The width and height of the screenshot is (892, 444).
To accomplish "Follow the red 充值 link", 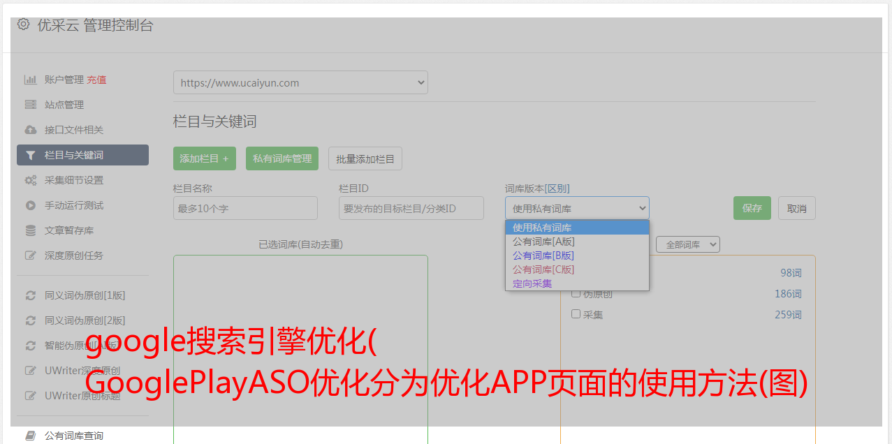I will (x=96, y=80).
